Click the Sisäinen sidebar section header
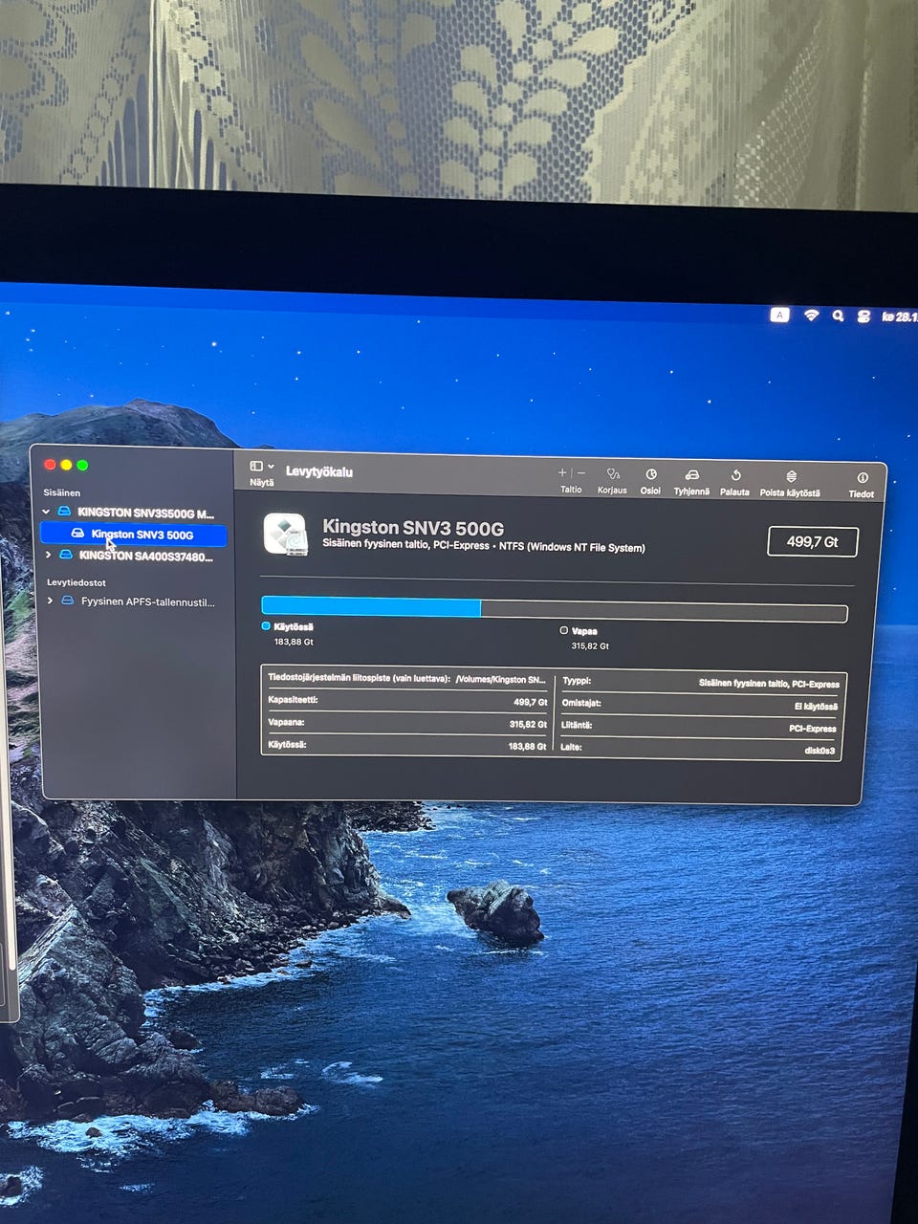This screenshot has height=1224, width=918. pyautogui.click(x=61, y=492)
